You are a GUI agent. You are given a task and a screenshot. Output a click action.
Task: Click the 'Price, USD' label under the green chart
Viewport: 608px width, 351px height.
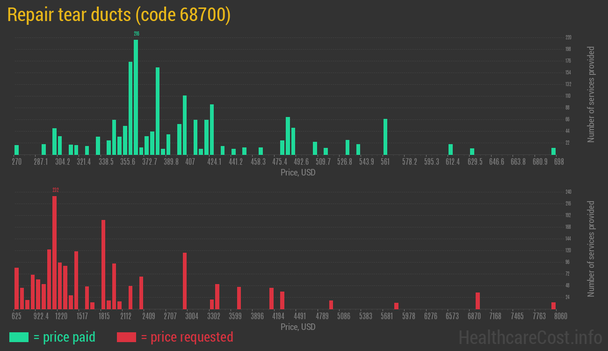tap(298, 173)
